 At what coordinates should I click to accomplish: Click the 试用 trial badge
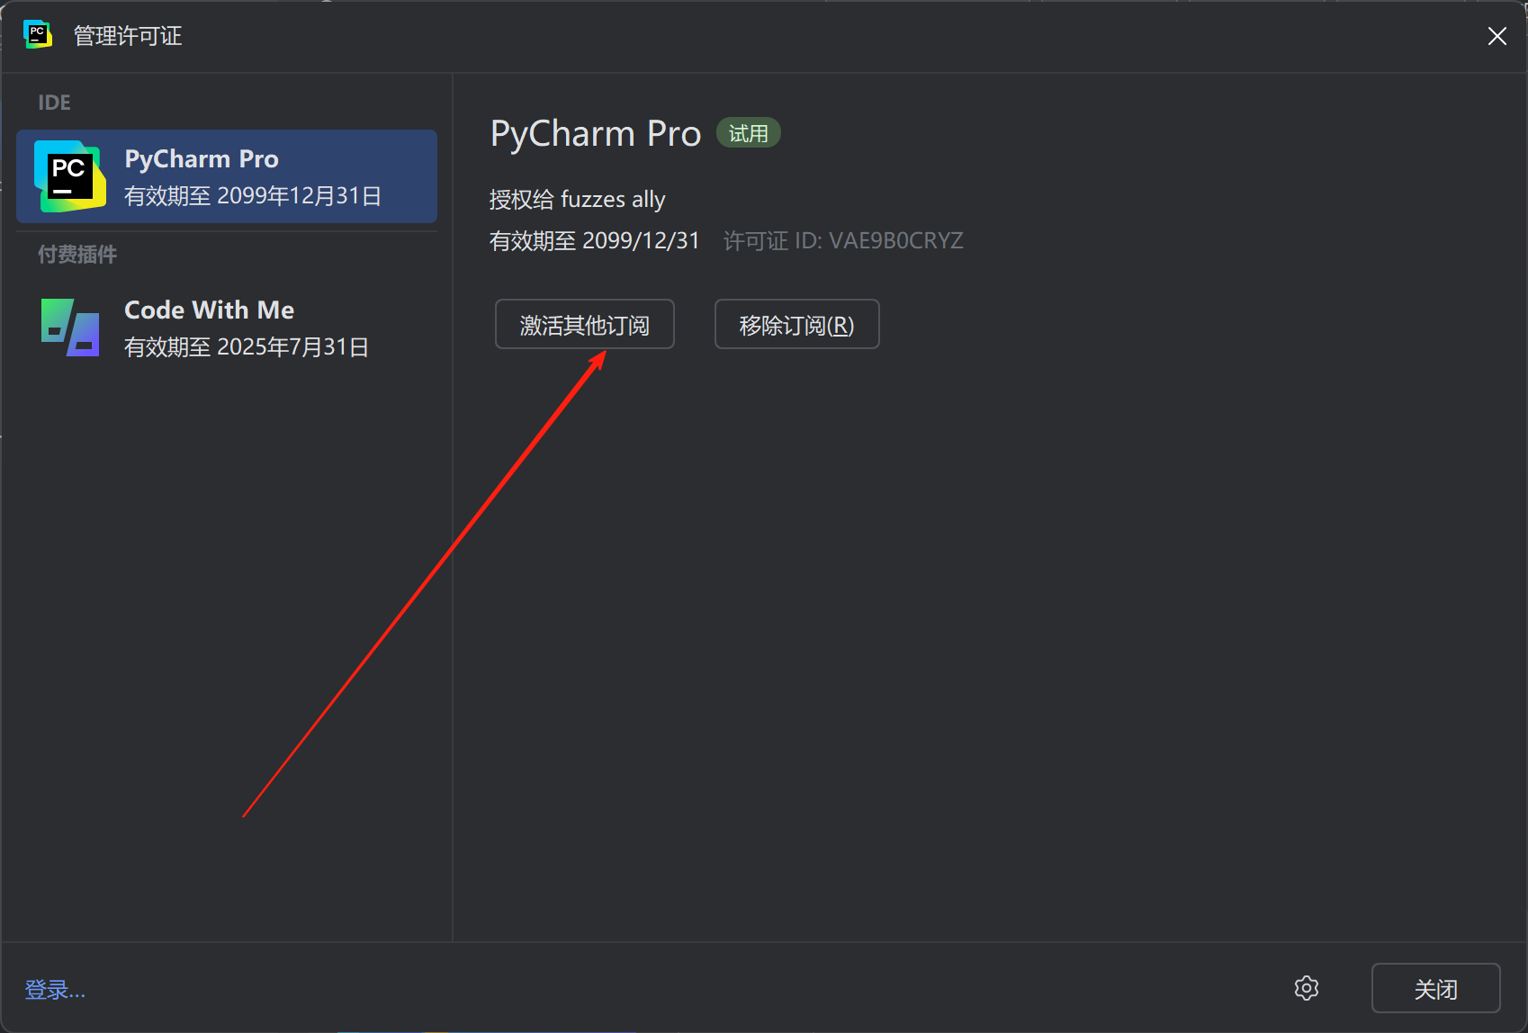click(x=749, y=133)
